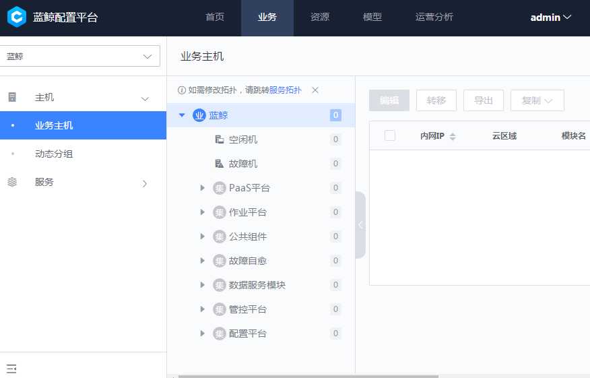Close the topology hint with X icon
This screenshot has height=378, width=590.
click(x=315, y=90)
